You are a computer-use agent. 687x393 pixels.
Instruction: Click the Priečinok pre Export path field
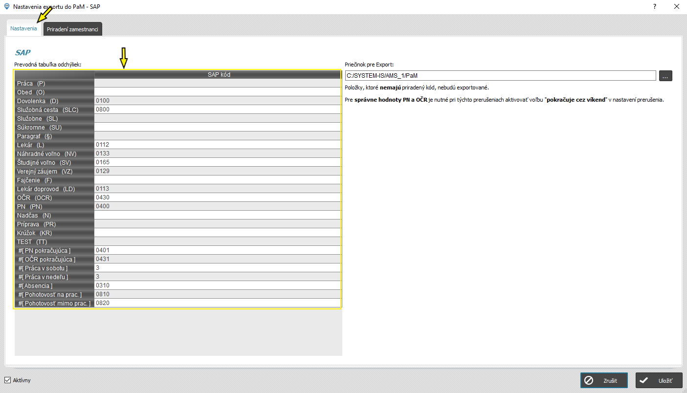pos(500,76)
